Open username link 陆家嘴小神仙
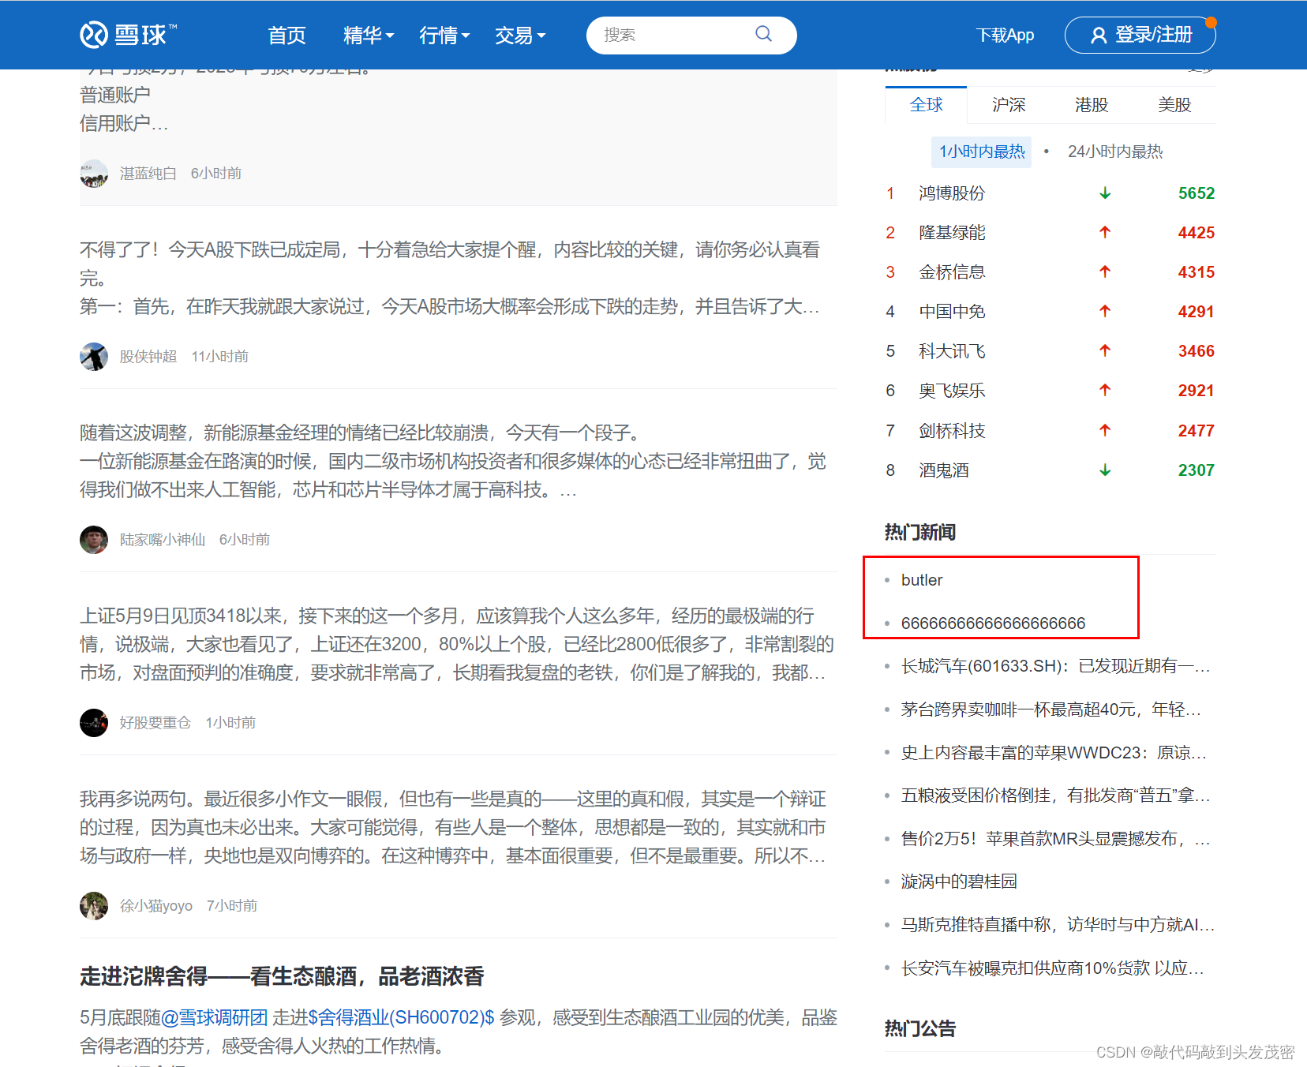The image size is (1307, 1067). pyautogui.click(x=163, y=540)
